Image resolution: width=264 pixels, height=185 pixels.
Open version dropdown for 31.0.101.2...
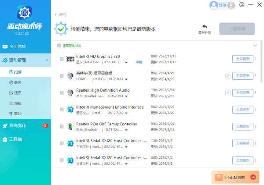[126, 63]
